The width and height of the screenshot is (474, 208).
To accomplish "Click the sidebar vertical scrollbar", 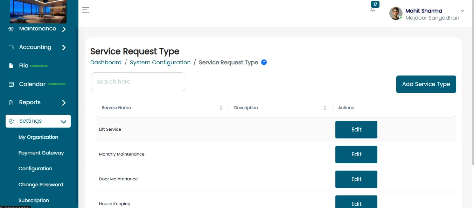I will (x=77, y=115).
